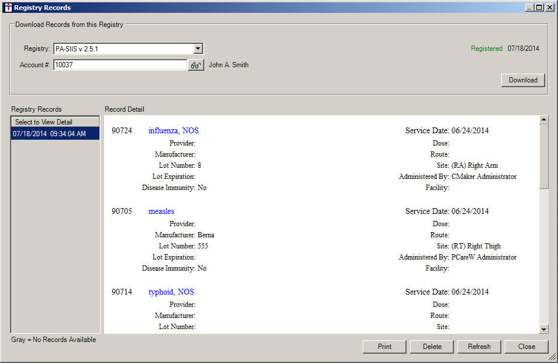
Task: Open the typhoid, NOS link
Action: point(171,292)
